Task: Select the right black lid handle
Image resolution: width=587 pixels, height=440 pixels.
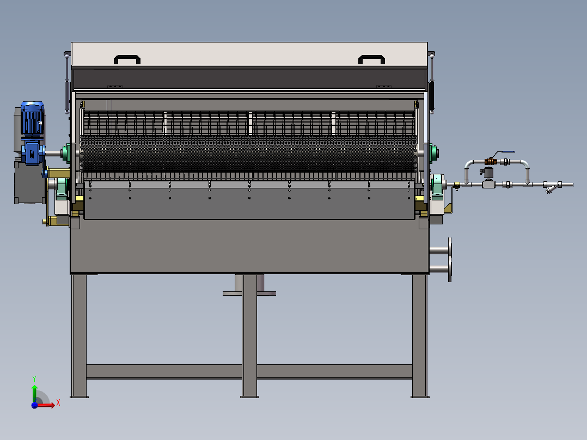Action: (371, 59)
